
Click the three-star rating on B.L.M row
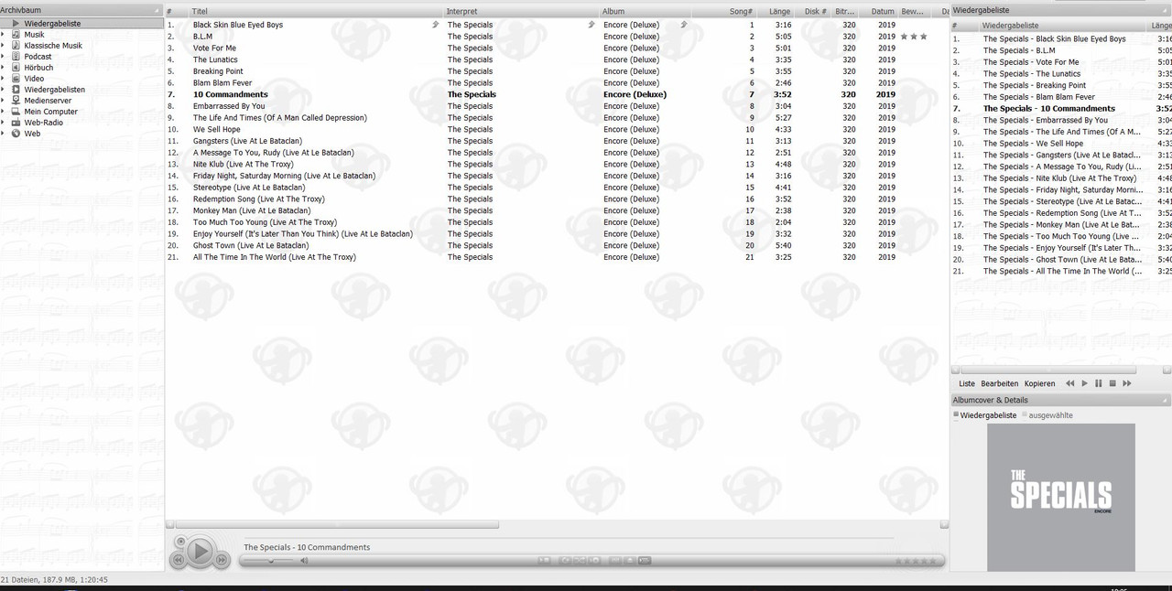[914, 37]
